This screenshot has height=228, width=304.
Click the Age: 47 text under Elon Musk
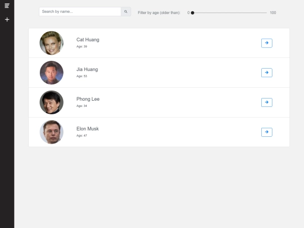(x=82, y=136)
